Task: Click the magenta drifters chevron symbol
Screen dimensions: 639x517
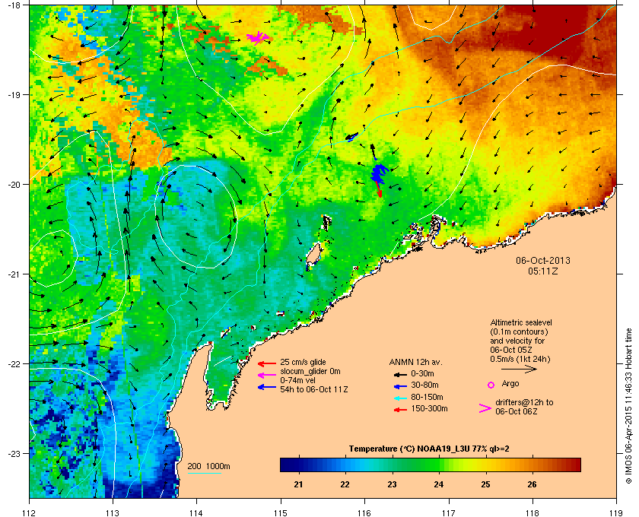Action: (485, 408)
